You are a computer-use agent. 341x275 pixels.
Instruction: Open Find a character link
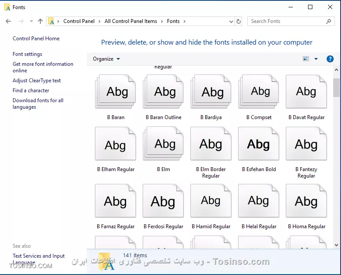tap(31, 91)
